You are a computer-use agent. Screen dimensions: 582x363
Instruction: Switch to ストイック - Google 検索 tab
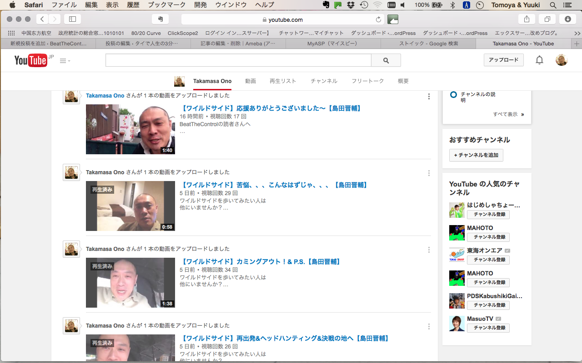point(428,44)
